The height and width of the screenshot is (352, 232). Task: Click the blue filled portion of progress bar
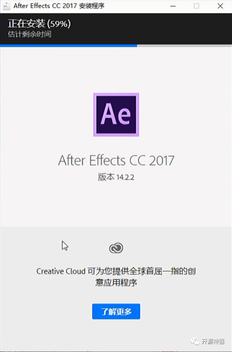[x=68, y=46]
